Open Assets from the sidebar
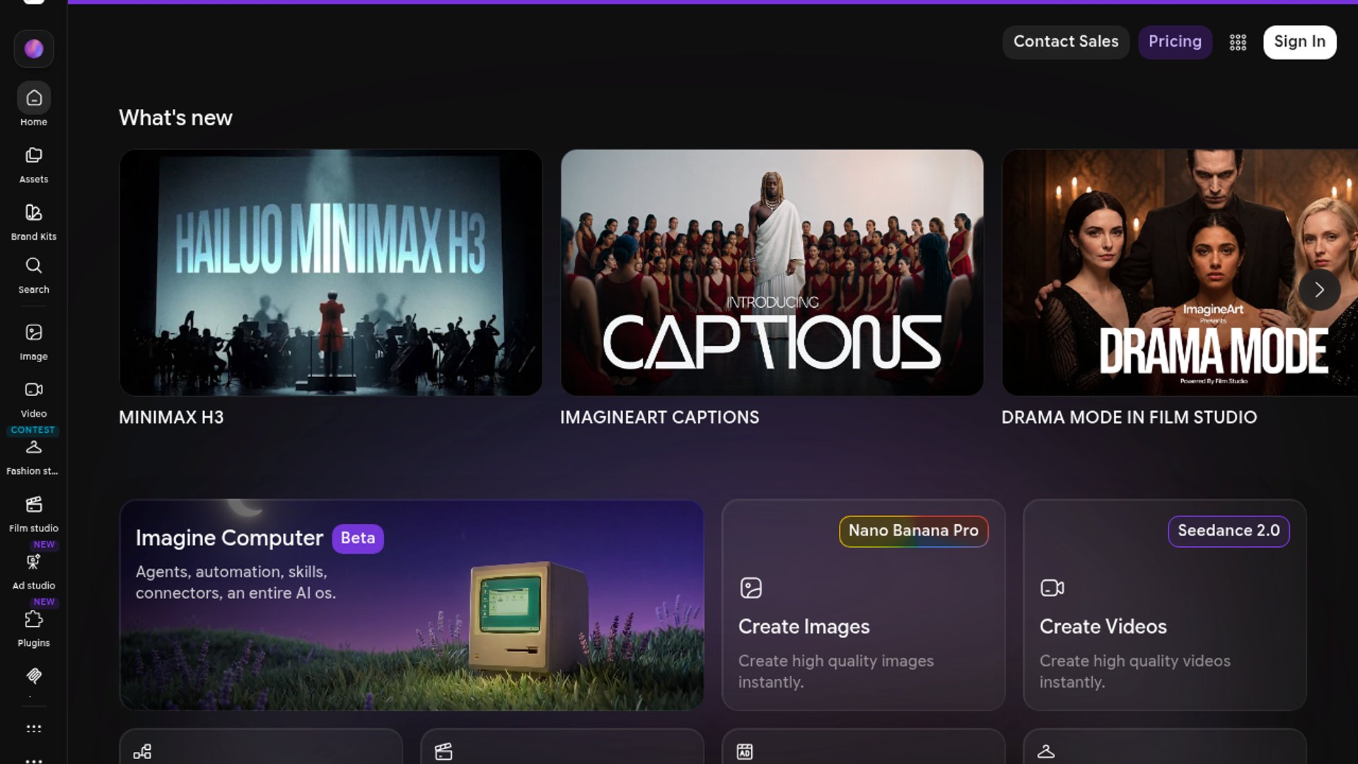This screenshot has height=764, width=1358. 34,165
